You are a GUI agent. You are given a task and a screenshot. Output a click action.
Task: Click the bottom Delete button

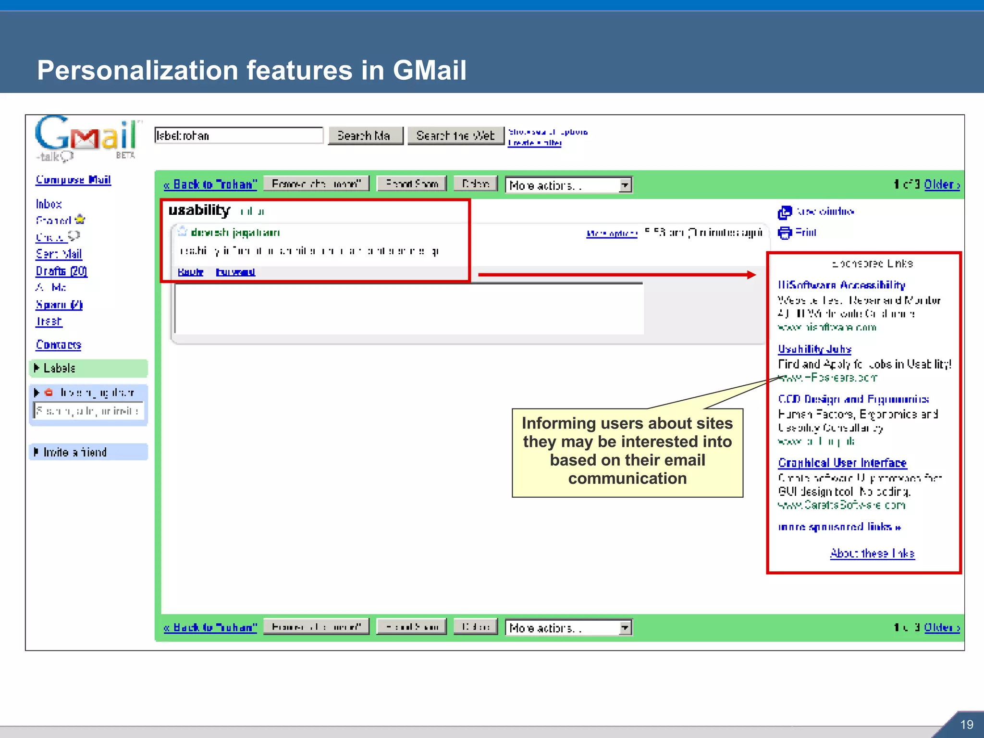coord(476,627)
